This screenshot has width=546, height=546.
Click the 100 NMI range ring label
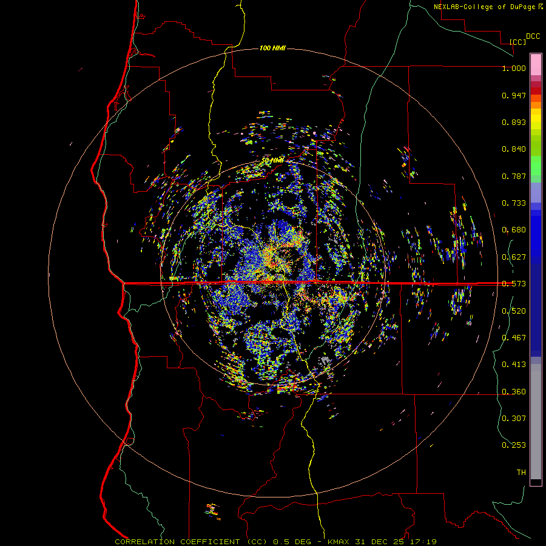click(272, 48)
